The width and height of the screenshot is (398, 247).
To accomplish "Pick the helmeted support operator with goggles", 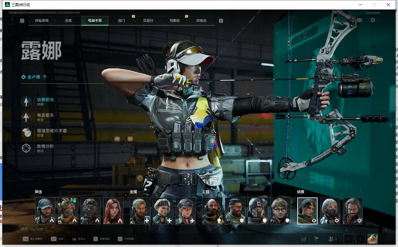I will [x=185, y=211].
